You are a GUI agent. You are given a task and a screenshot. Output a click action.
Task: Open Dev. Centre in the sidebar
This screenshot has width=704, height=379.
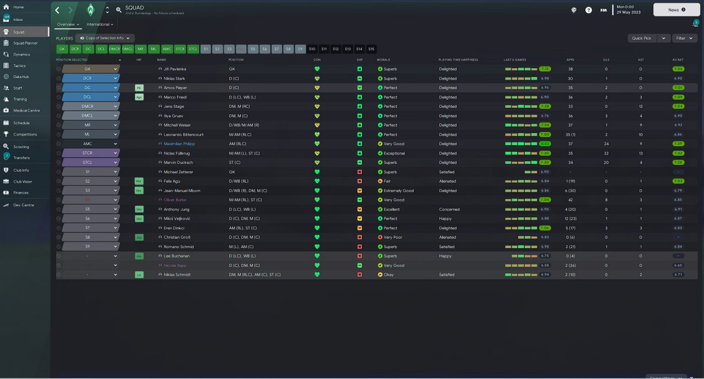[25, 205]
